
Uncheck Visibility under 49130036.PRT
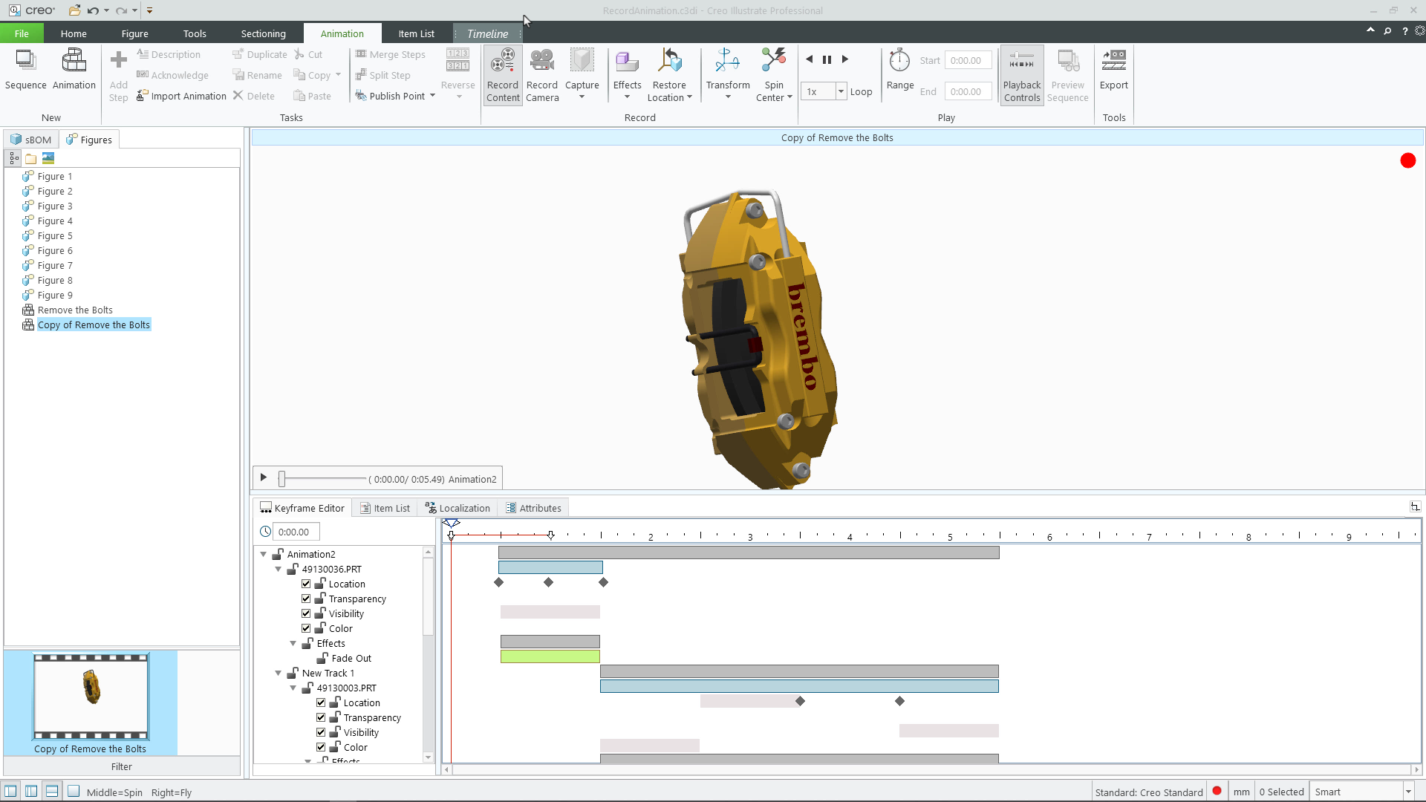pyautogui.click(x=306, y=613)
